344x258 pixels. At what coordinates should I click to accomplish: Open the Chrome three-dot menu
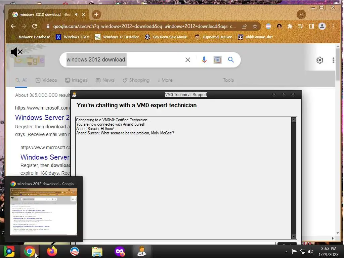tap(333, 26)
